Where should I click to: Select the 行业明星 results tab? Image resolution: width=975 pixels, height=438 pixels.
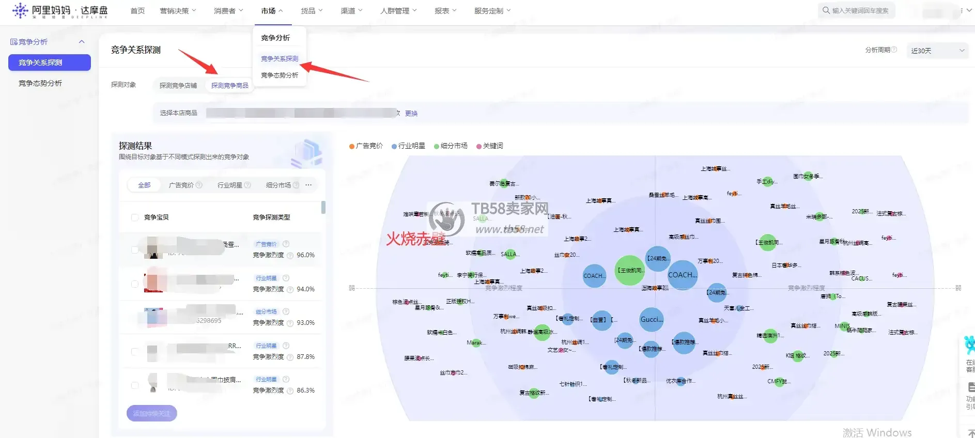[230, 185]
